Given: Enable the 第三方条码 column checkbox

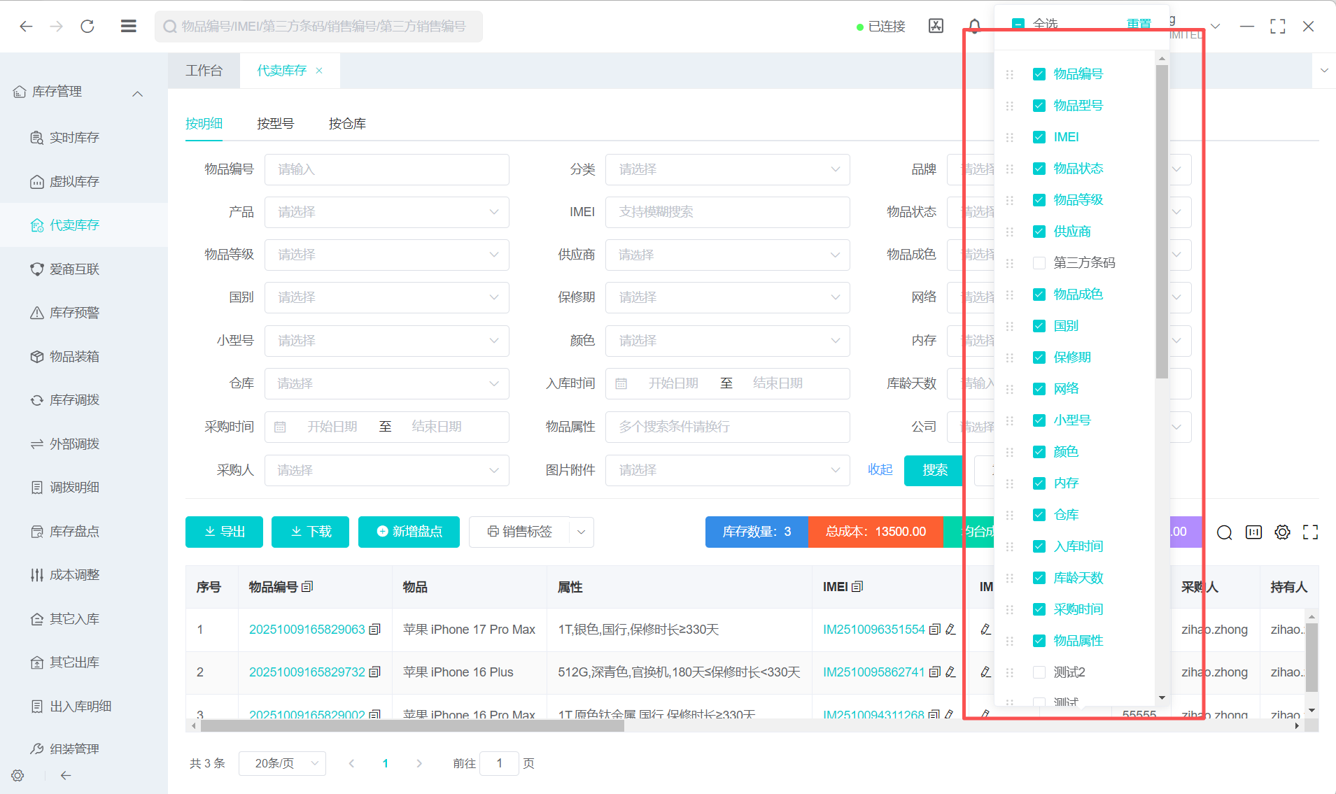Looking at the screenshot, I should coord(1039,263).
